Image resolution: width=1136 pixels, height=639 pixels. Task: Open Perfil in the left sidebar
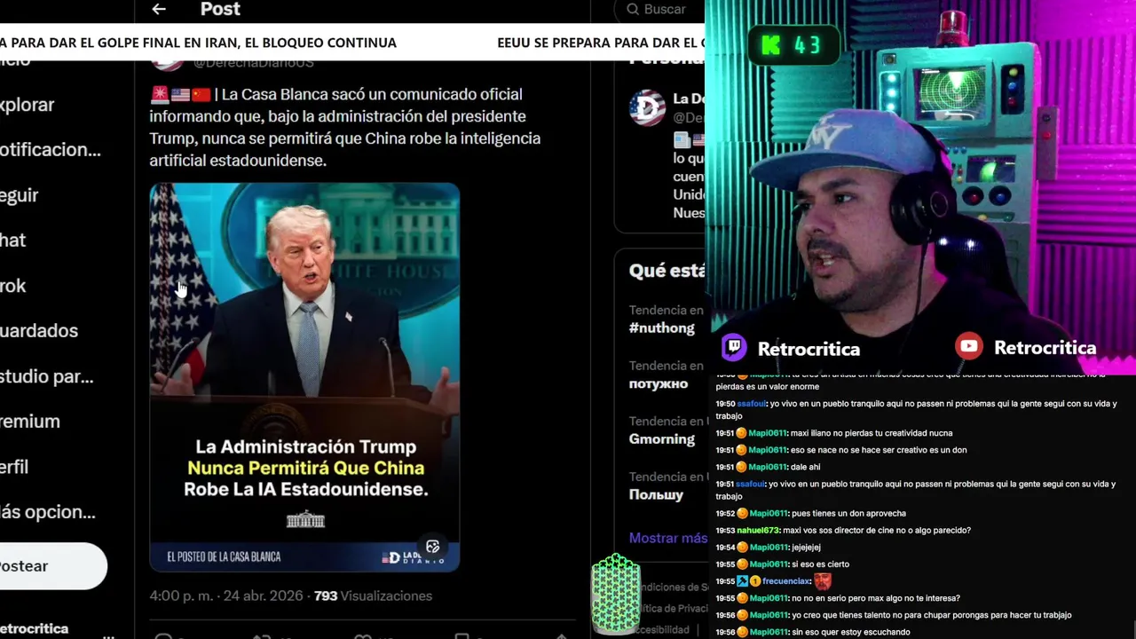14,467
